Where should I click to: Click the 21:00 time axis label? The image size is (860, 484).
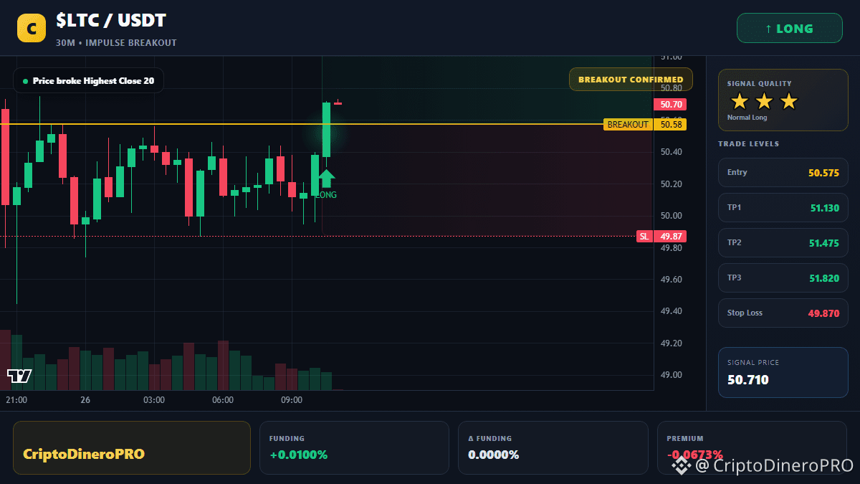tap(16, 400)
